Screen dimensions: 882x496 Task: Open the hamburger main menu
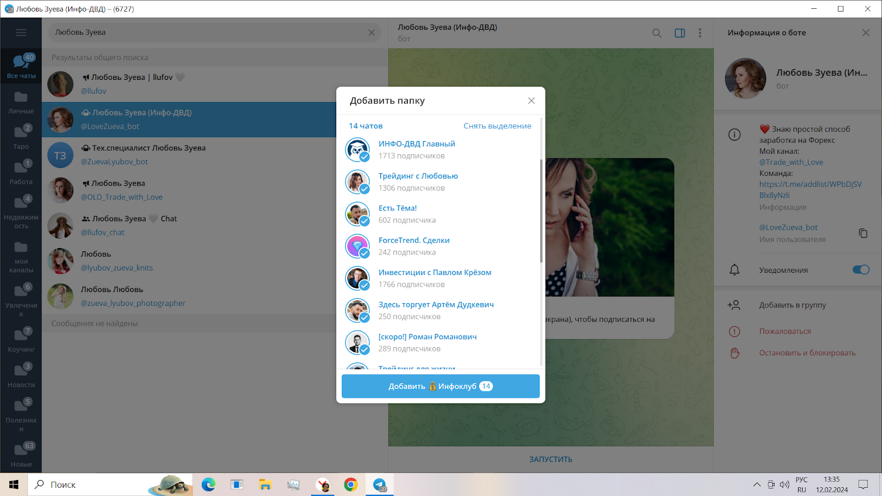(21, 33)
